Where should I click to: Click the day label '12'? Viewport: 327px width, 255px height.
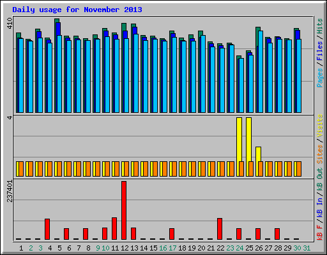pos(125,248)
